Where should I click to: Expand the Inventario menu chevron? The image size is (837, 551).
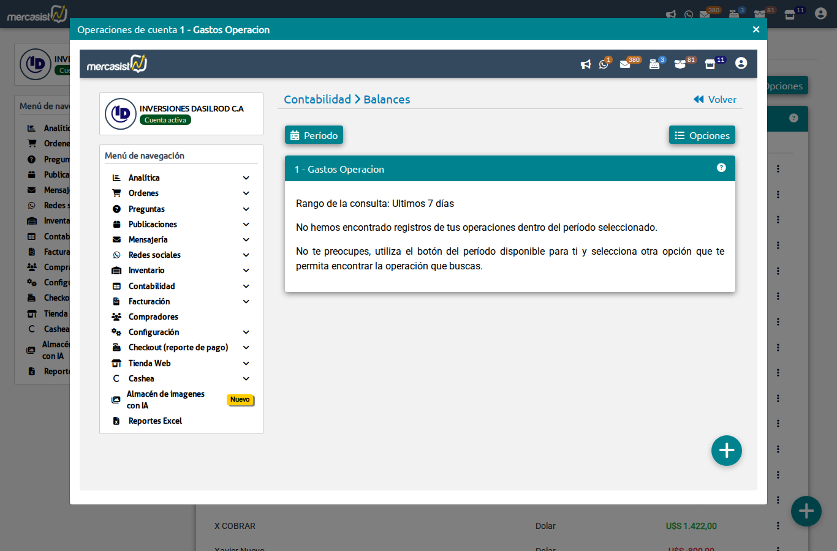[246, 271]
